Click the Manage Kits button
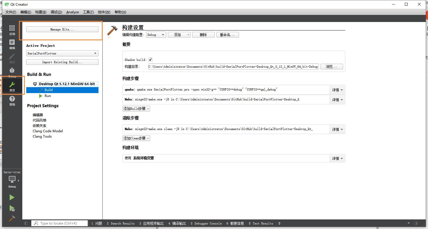Screen dimensions: 428x229 click(62, 29)
